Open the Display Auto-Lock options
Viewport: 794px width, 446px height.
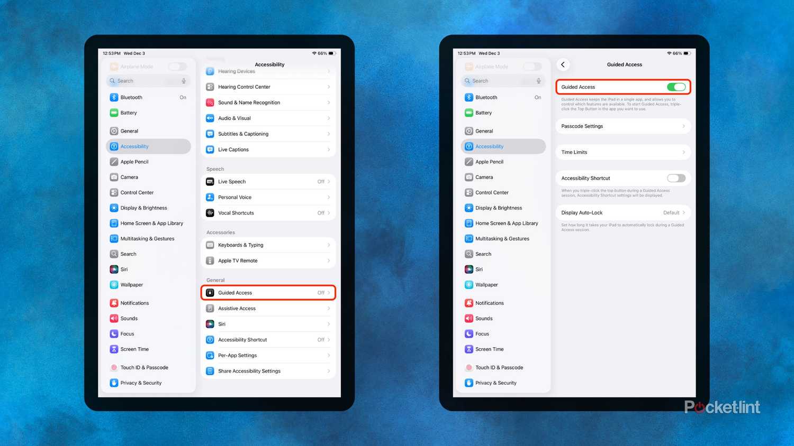pyautogui.click(x=623, y=212)
